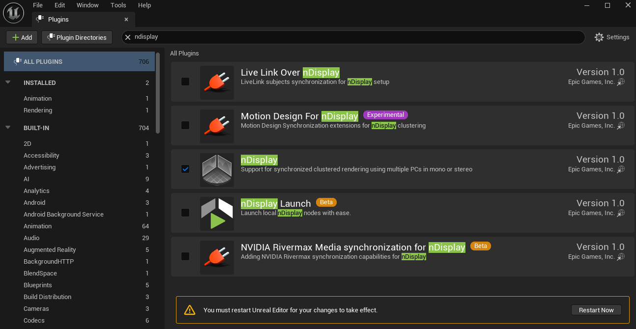
Task: Open the Window menu
Action: click(87, 5)
